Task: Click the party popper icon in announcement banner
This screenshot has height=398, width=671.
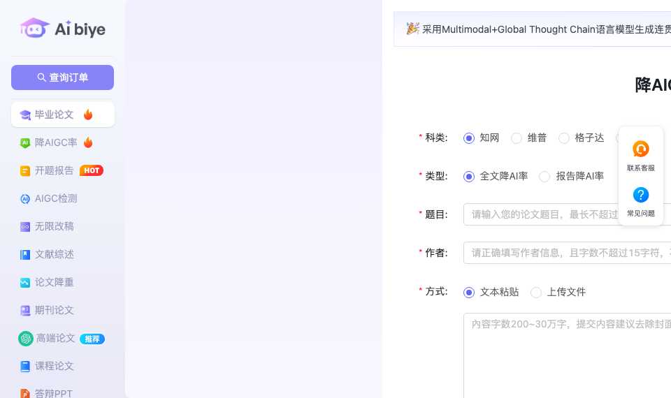Action: coord(412,29)
